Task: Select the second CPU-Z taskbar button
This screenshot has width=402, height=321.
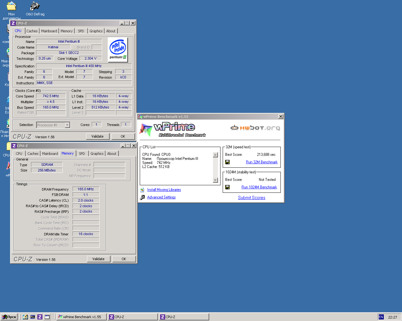Action: tap(184, 317)
